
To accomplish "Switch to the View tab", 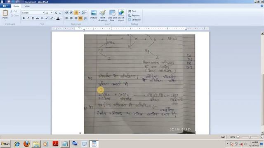I will (x=27, y=6).
